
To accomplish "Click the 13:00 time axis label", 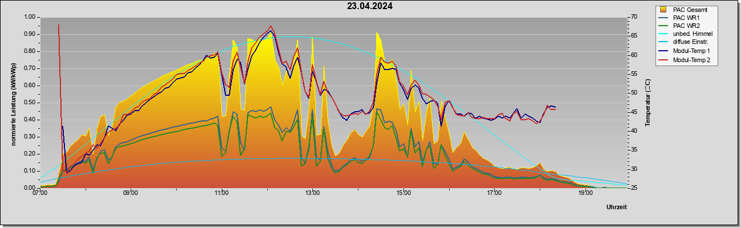I will pos(312,193).
